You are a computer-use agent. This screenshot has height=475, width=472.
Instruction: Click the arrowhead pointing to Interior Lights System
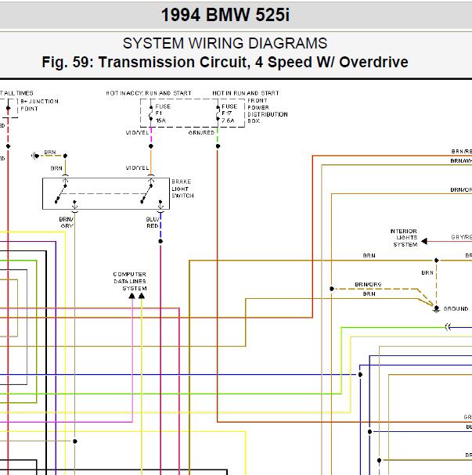click(424, 241)
